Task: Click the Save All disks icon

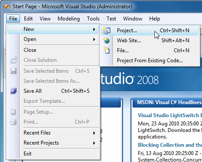Action: [14, 91]
